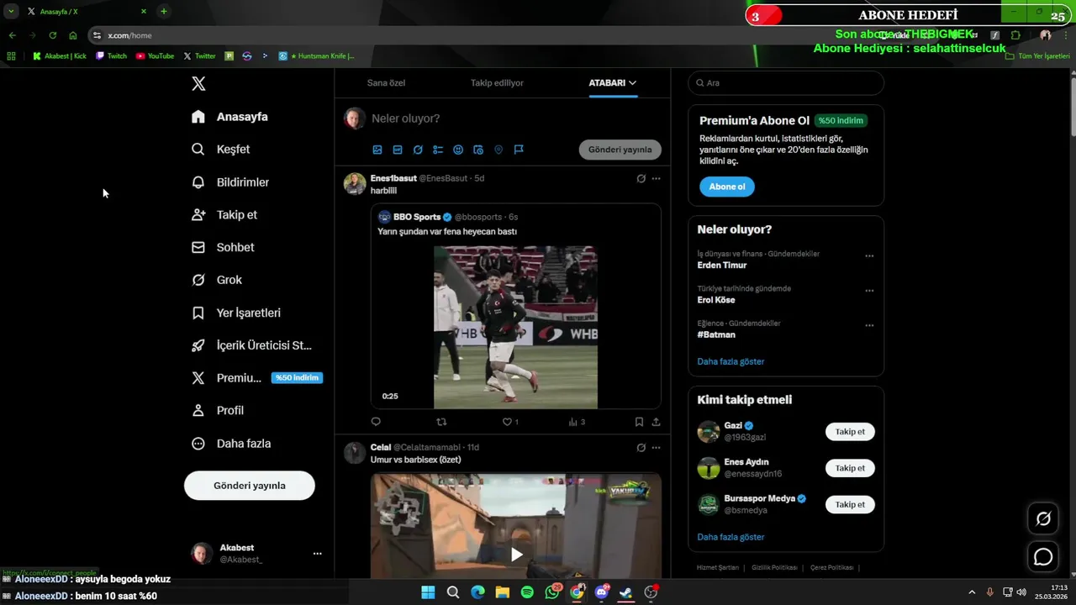Viewport: 1076px width, 605px height.
Task: Bookmark the Enes1basut post
Action: [x=639, y=422]
